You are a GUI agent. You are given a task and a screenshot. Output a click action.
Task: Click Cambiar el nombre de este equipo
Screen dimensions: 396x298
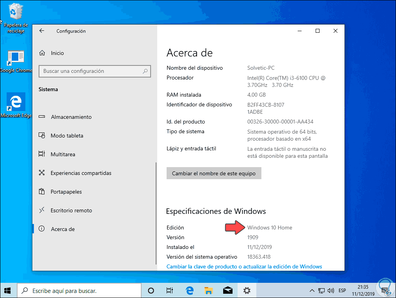(214, 173)
